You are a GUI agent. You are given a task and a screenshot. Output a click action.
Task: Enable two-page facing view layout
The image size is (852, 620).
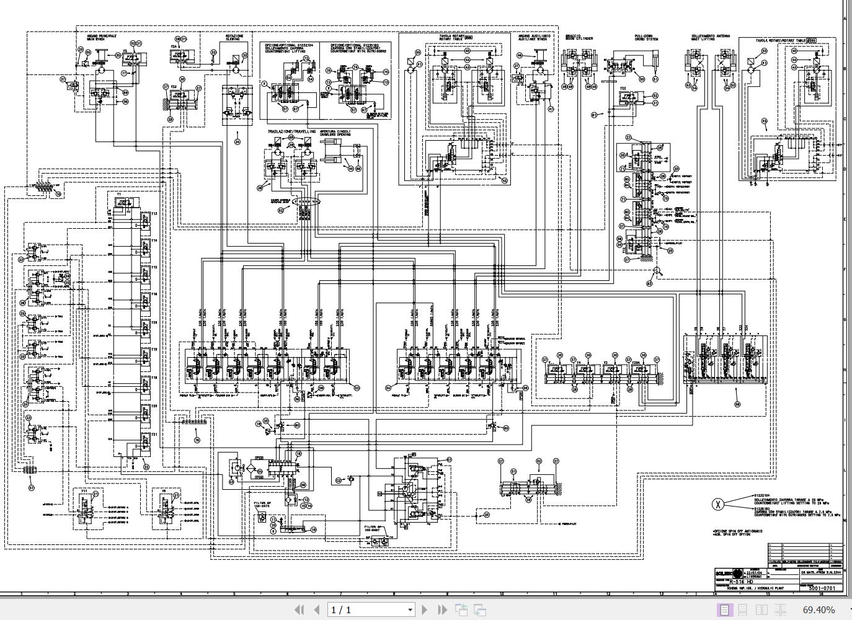tap(761, 609)
